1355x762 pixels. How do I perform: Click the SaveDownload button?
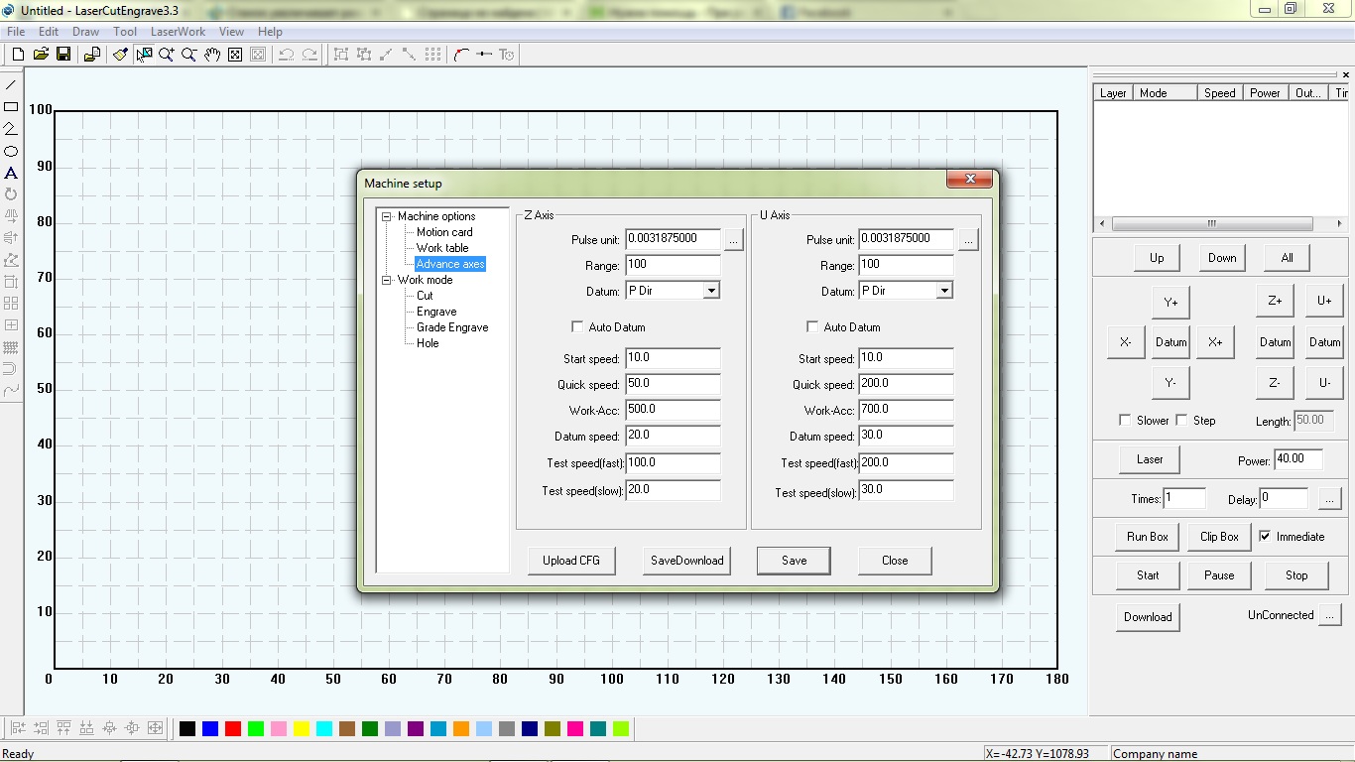point(686,561)
